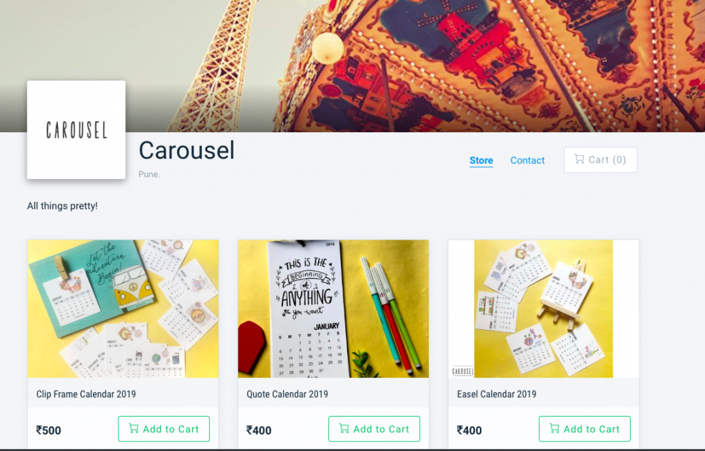Click the Carousel logo box
This screenshot has width=705, height=451.
coord(76,130)
